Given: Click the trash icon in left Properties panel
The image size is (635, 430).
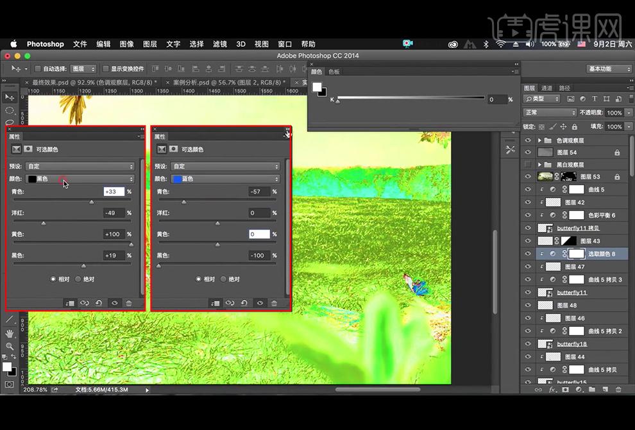Looking at the screenshot, I should point(129,303).
